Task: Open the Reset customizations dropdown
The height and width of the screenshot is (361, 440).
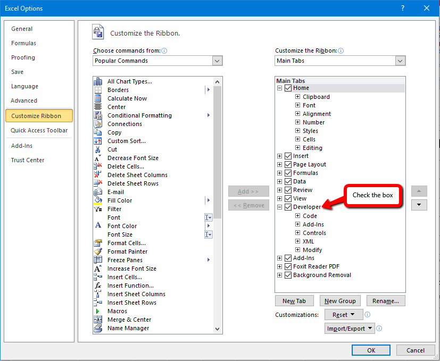Action: tap(344, 315)
